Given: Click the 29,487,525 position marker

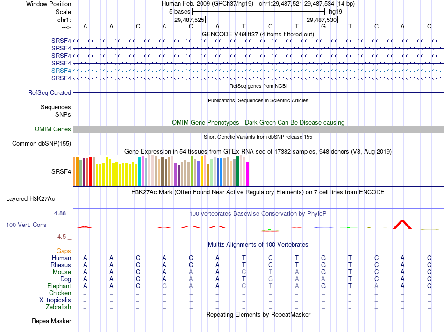Looking at the screenshot, I should pyautogui.click(x=189, y=20).
